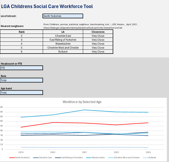
Task: Click the 2021 x-axis label
Action: point(84,152)
